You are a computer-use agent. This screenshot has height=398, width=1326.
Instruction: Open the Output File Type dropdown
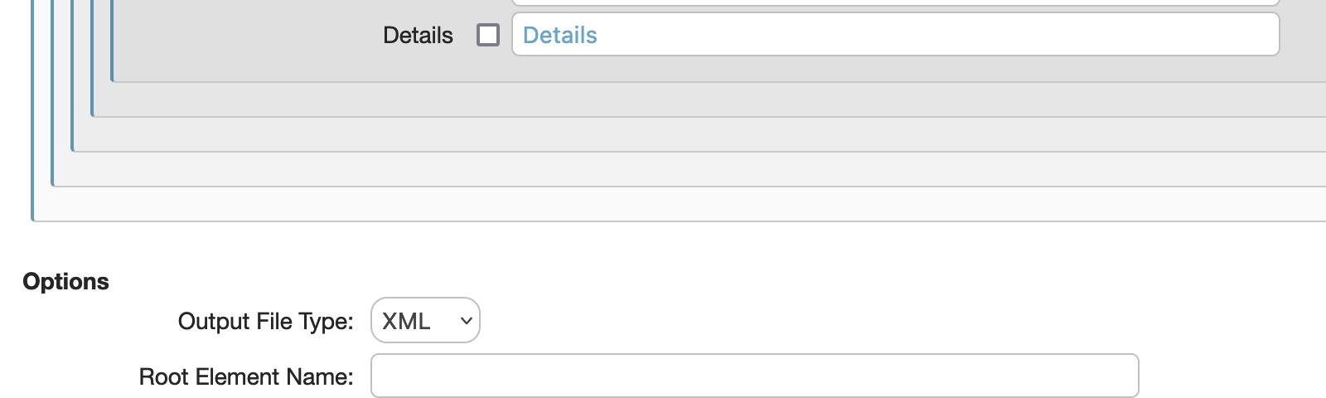(425, 321)
